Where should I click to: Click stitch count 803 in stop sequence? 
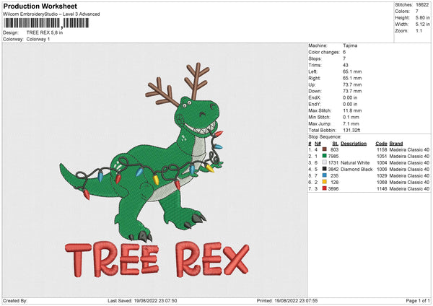[x=334, y=149]
